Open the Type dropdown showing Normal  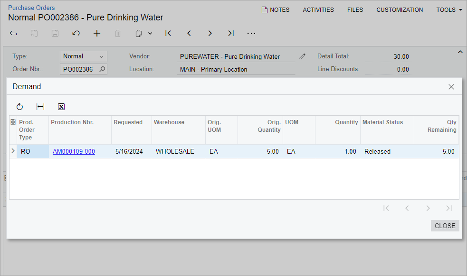pos(83,56)
